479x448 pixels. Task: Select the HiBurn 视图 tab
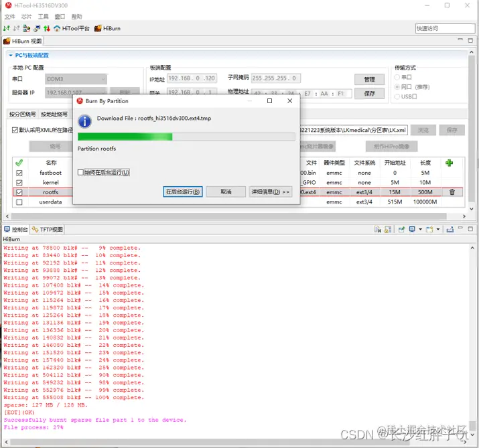coord(23,41)
